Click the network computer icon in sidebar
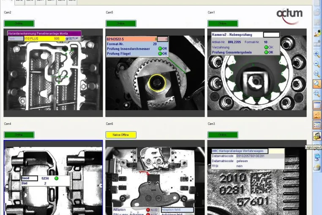Viewport: 322px width, 215px height. pos(317,157)
